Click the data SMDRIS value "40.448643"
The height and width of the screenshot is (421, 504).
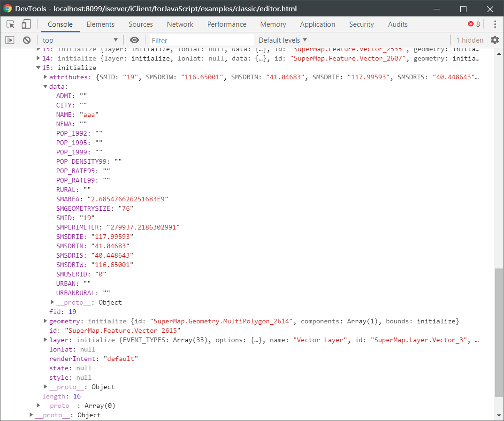point(112,255)
